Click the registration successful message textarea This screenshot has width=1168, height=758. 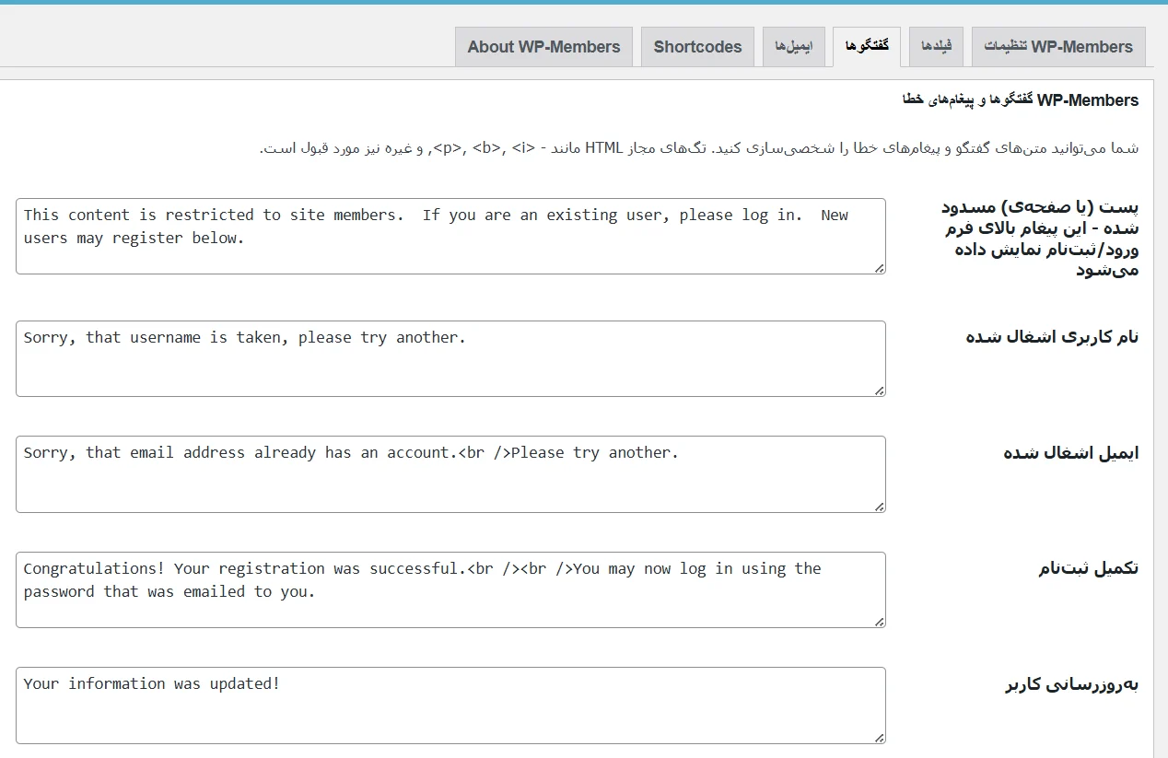(450, 589)
